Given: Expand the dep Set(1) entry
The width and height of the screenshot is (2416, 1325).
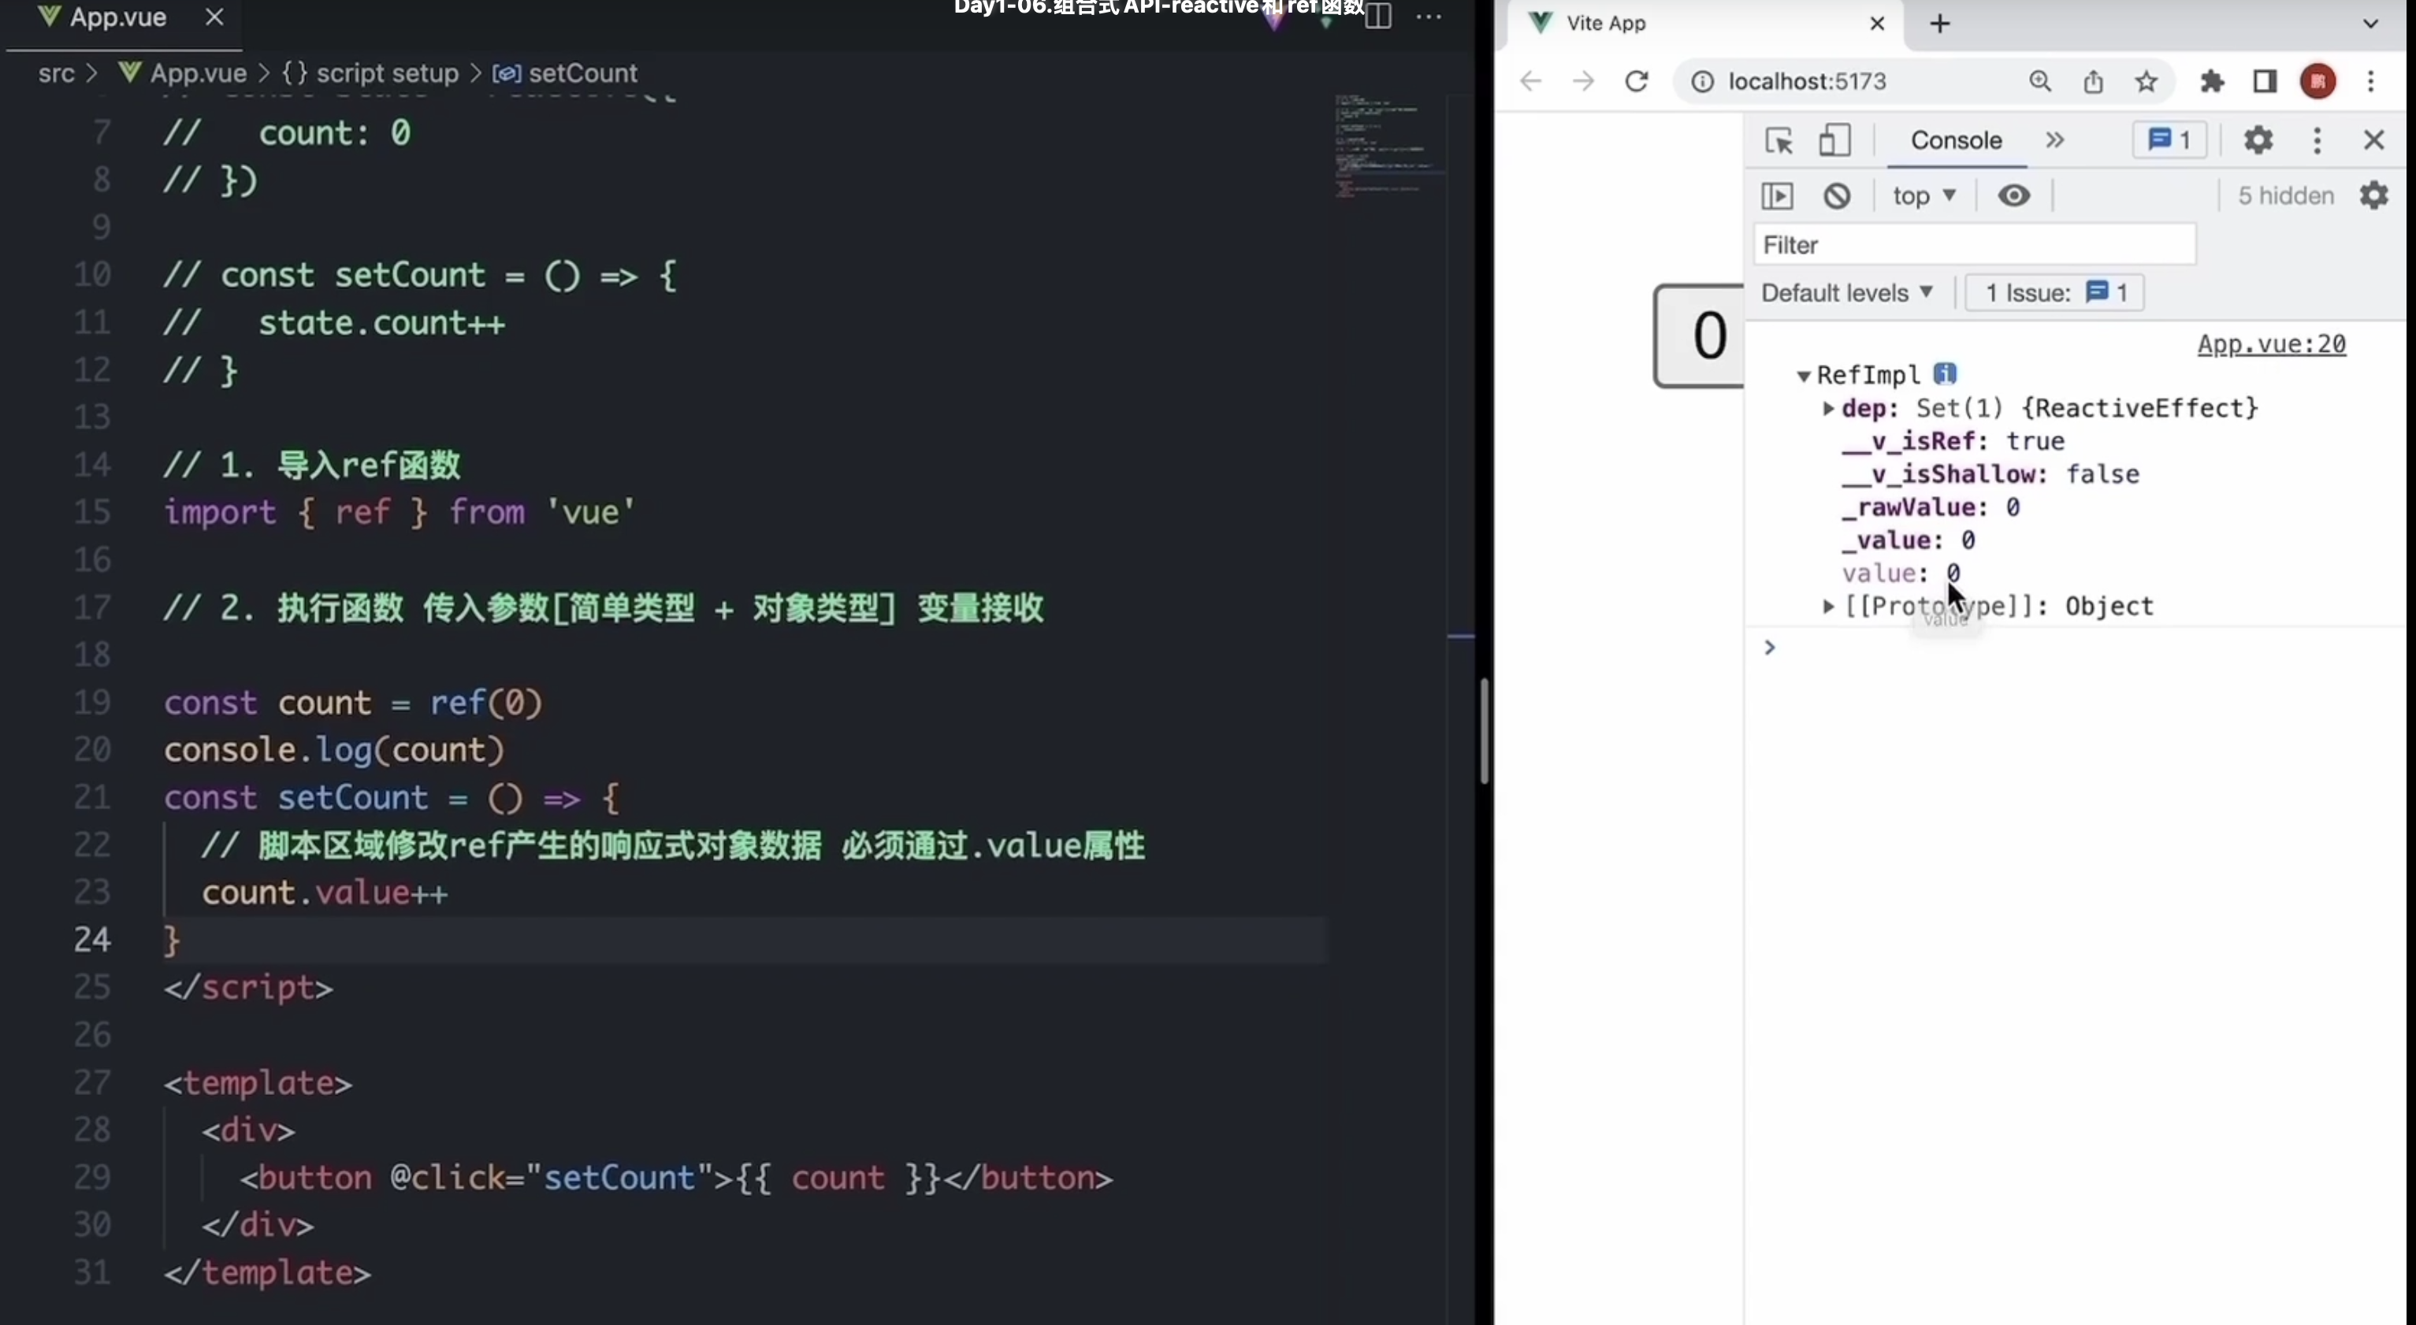Looking at the screenshot, I should tap(1828, 409).
